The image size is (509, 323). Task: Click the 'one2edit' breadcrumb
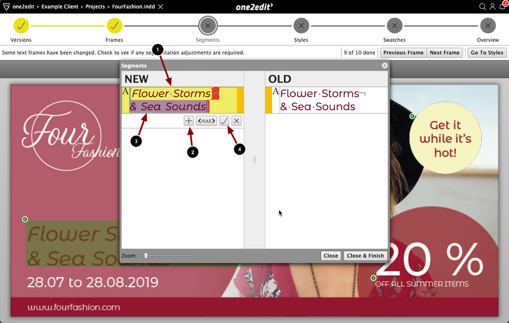point(23,7)
